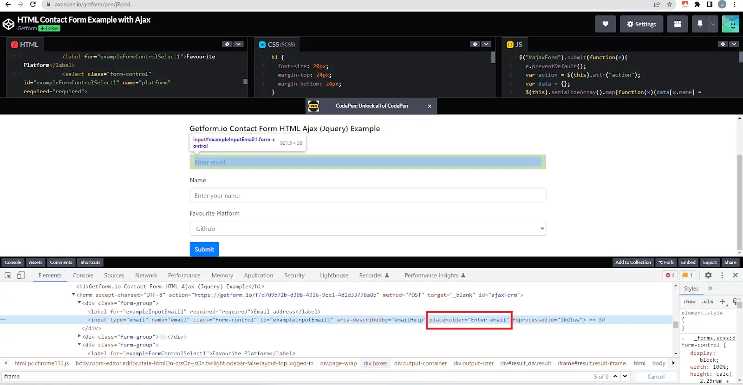Open the Security tab

point(294,276)
